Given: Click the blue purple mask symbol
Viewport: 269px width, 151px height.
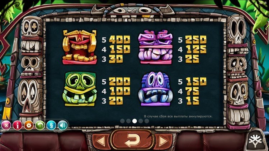Looking at the screenshot, I should coord(155,89).
